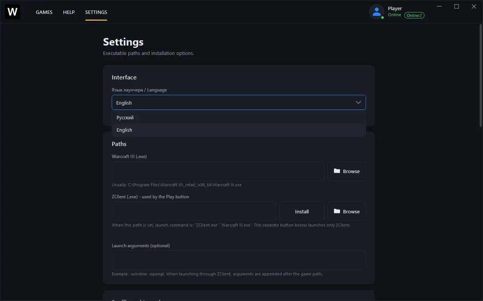Choose Русский from the language list
The height and width of the screenshot is (301, 483).
click(239, 117)
